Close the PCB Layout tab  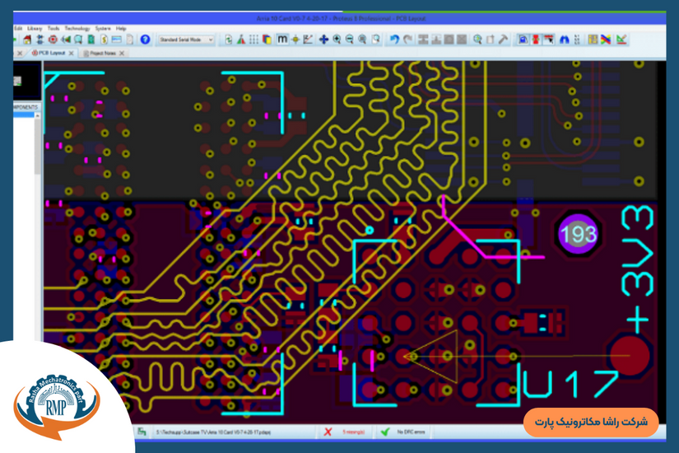[x=73, y=53]
